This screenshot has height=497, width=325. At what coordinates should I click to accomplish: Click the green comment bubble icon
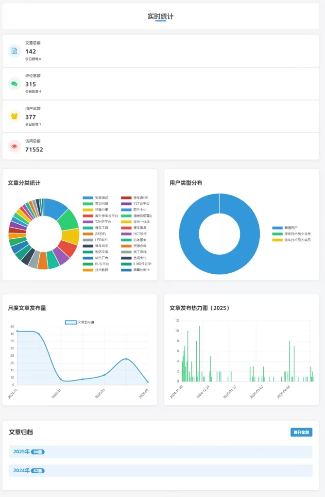[x=15, y=83]
